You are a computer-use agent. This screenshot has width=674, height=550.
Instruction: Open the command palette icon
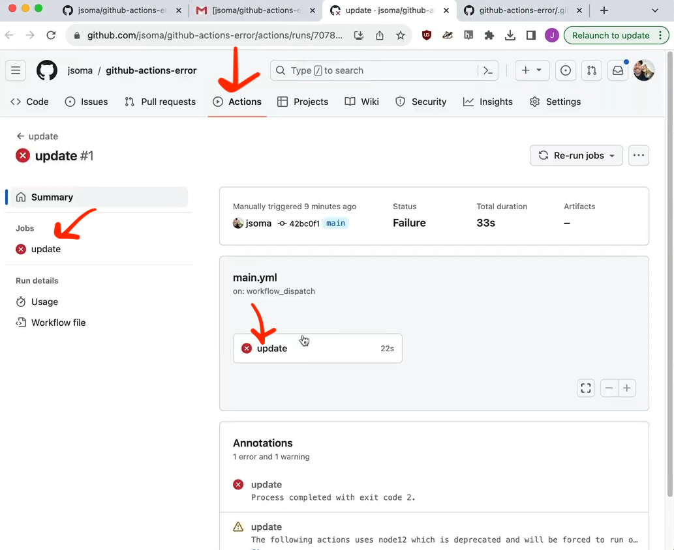click(x=487, y=70)
